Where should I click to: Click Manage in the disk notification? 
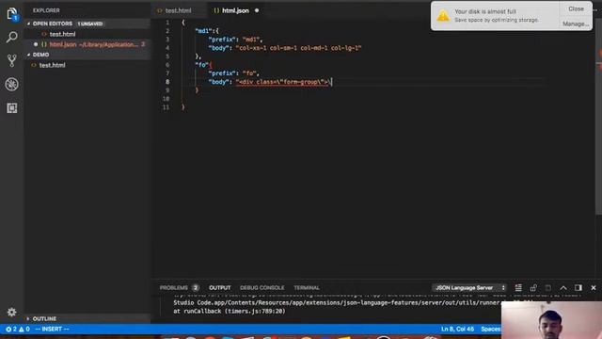coord(576,24)
